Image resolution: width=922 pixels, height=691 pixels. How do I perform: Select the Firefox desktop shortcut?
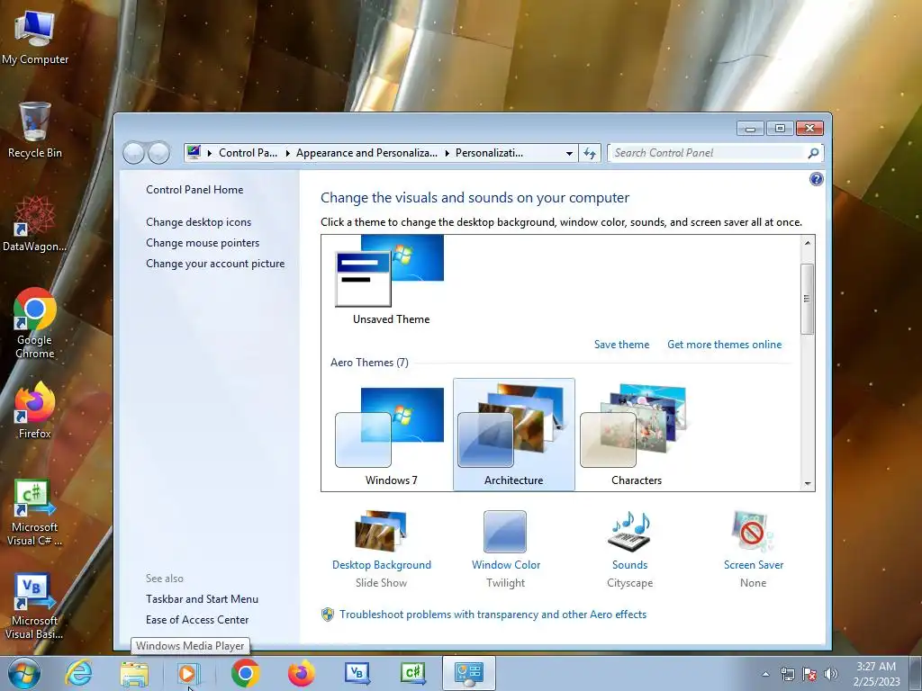(x=35, y=410)
